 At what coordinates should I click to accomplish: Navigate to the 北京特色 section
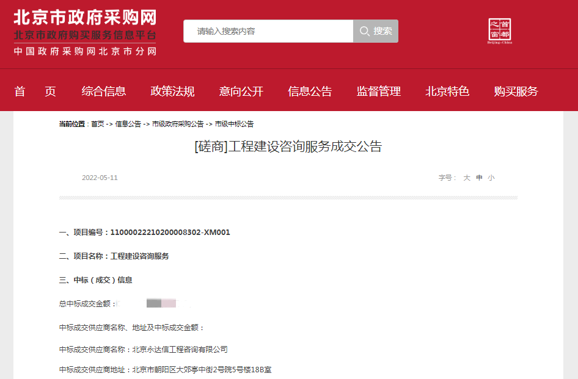point(447,92)
